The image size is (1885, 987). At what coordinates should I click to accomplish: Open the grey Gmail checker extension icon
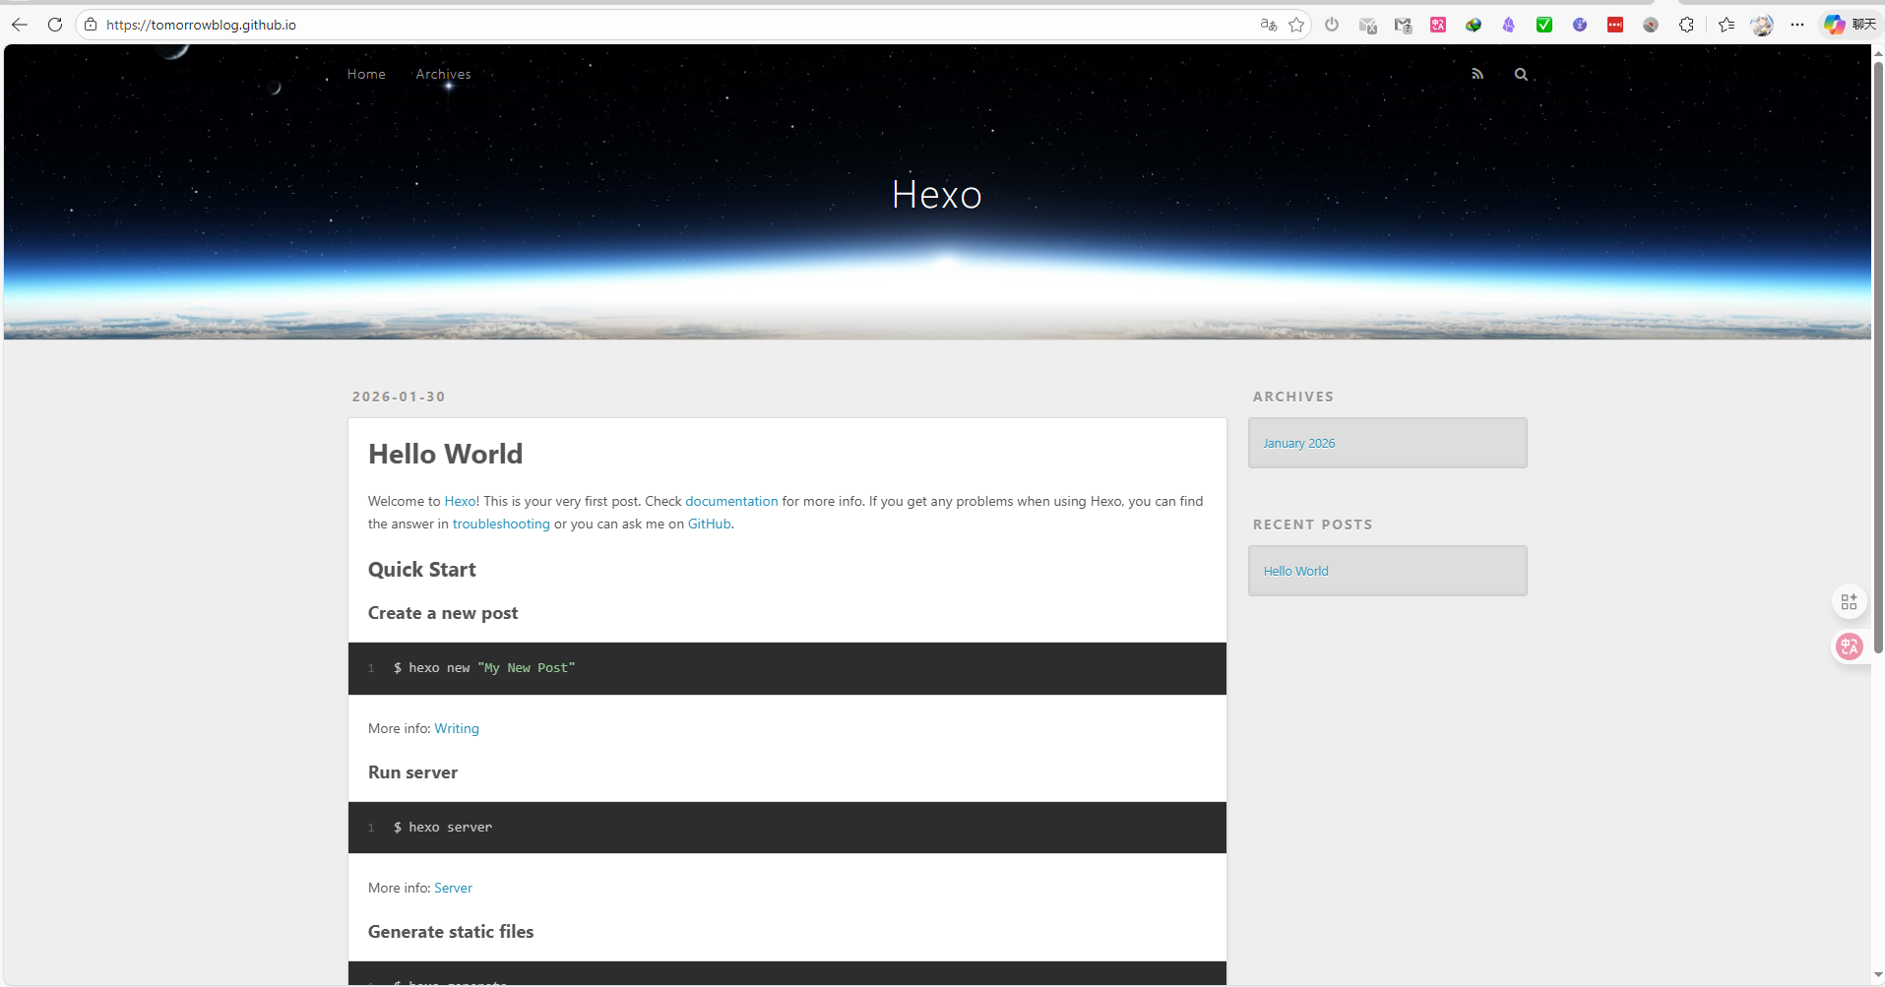(1403, 25)
